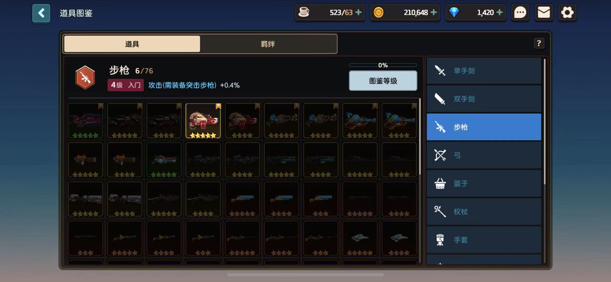Select the 道具 tab
The image size is (611, 282).
coord(132,44)
